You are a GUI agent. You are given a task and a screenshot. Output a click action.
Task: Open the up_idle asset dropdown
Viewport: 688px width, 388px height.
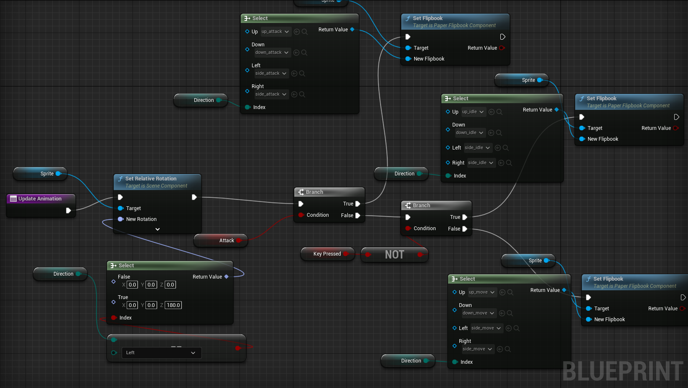473,112
